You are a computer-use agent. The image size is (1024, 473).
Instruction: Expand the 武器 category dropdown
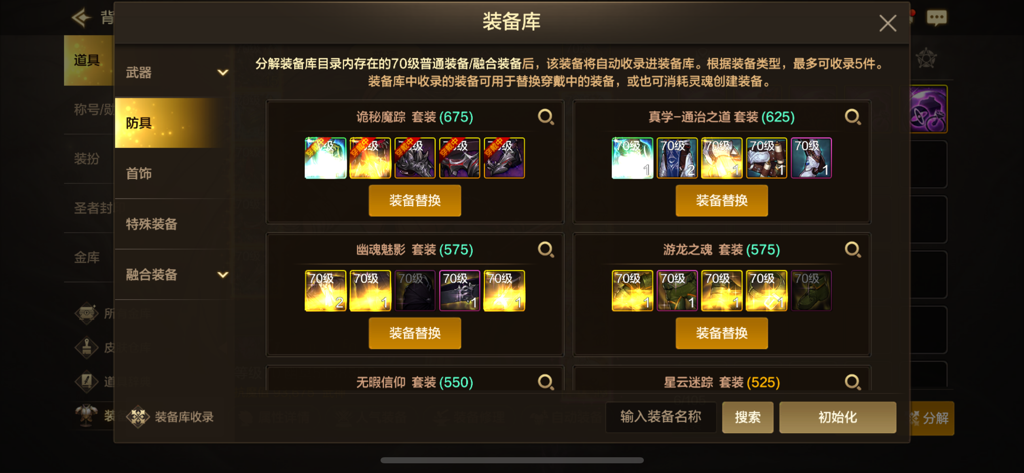[223, 73]
